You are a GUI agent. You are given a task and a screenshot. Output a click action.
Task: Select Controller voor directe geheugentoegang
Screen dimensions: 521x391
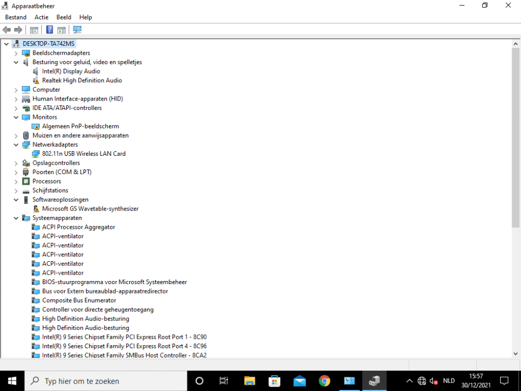point(98,310)
